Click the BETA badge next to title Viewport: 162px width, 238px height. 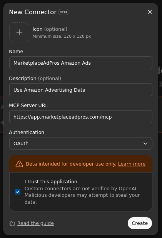pos(63,12)
